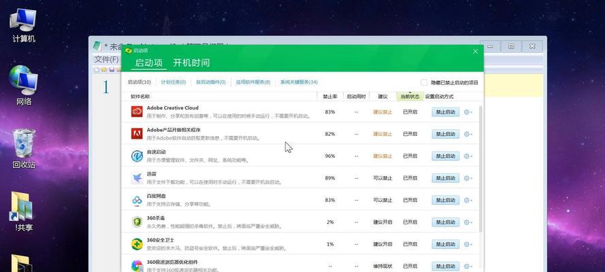The image size is (605, 272).
Task: Select the 百度网盘 cloud icon
Action: pyautogui.click(x=137, y=200)
